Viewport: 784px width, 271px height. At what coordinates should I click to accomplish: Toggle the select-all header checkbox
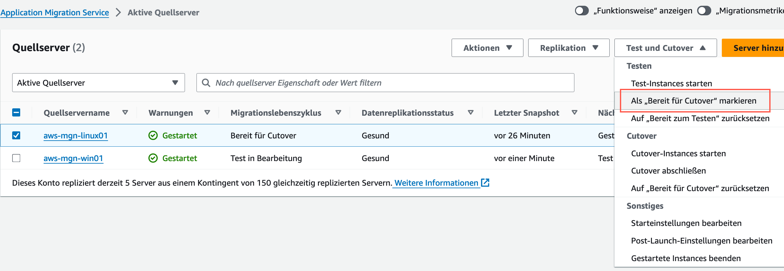(x=16, y=112)
